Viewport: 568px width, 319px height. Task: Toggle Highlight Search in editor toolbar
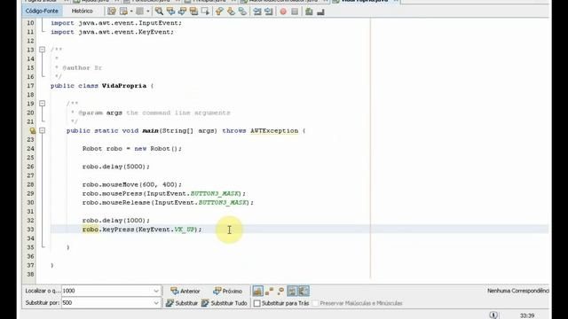[x=193, y=12]
